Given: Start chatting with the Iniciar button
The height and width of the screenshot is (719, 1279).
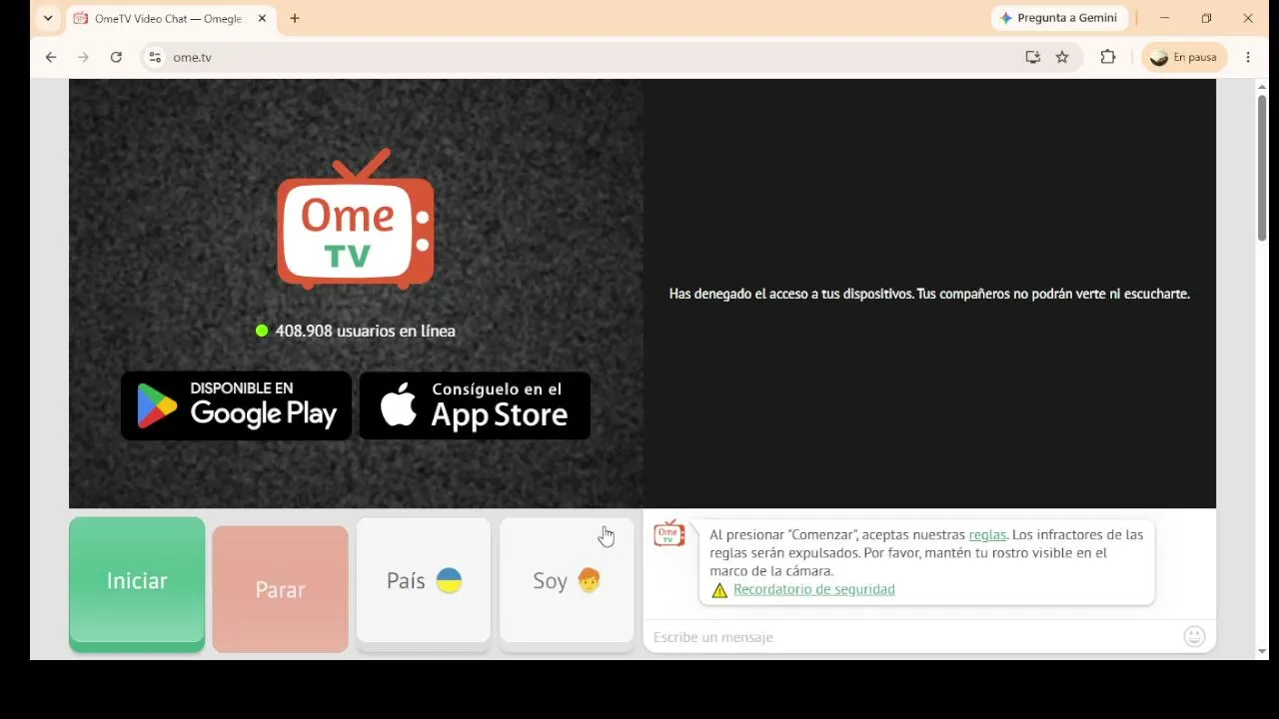Looking at the screenshot, I should [x=137, y=584].
